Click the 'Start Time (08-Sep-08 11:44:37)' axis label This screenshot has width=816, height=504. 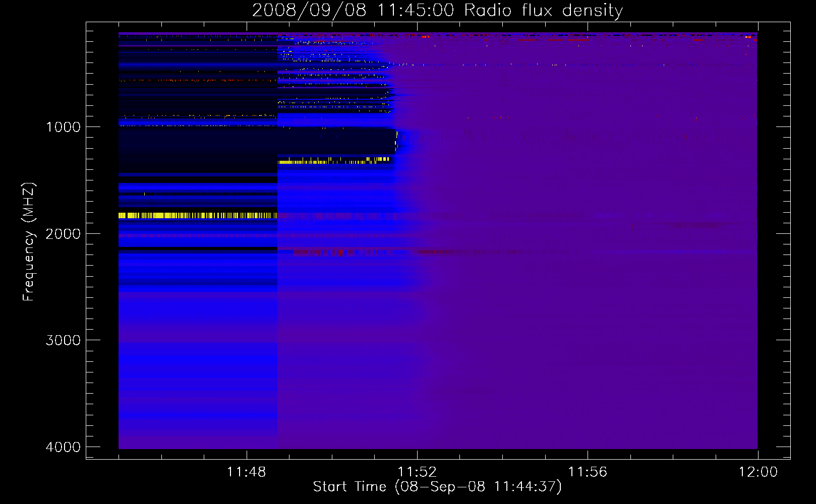(x=437, y=487)
